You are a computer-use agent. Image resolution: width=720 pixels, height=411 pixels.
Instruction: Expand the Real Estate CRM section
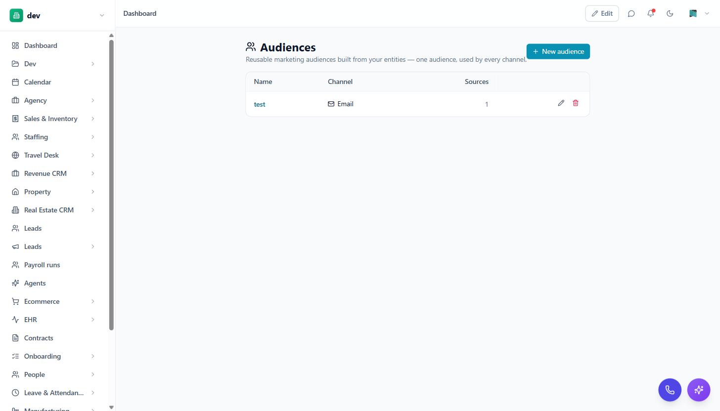tap(92, 210)
